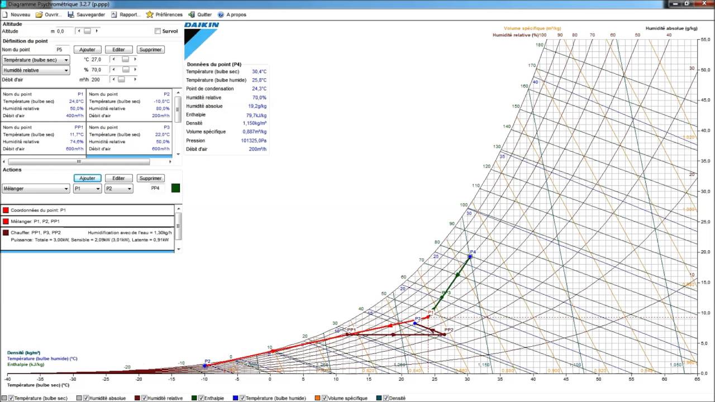Click the dark red Humidité relative legend swatch
This screenshot has height=402, width=715.
(x=137, y=398)
